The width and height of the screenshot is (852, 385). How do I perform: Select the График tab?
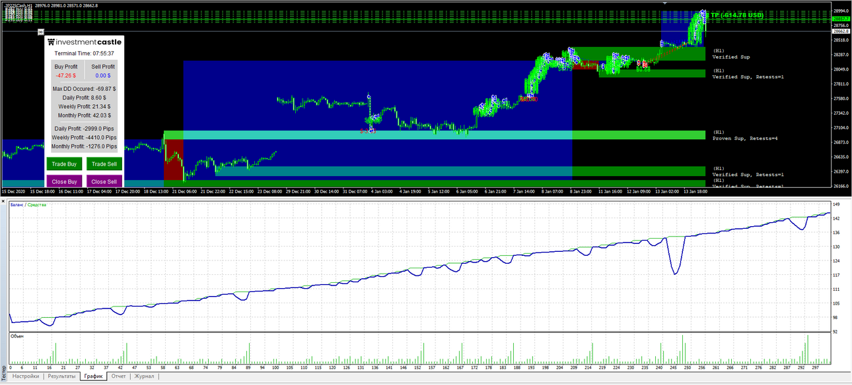(93, 376)
